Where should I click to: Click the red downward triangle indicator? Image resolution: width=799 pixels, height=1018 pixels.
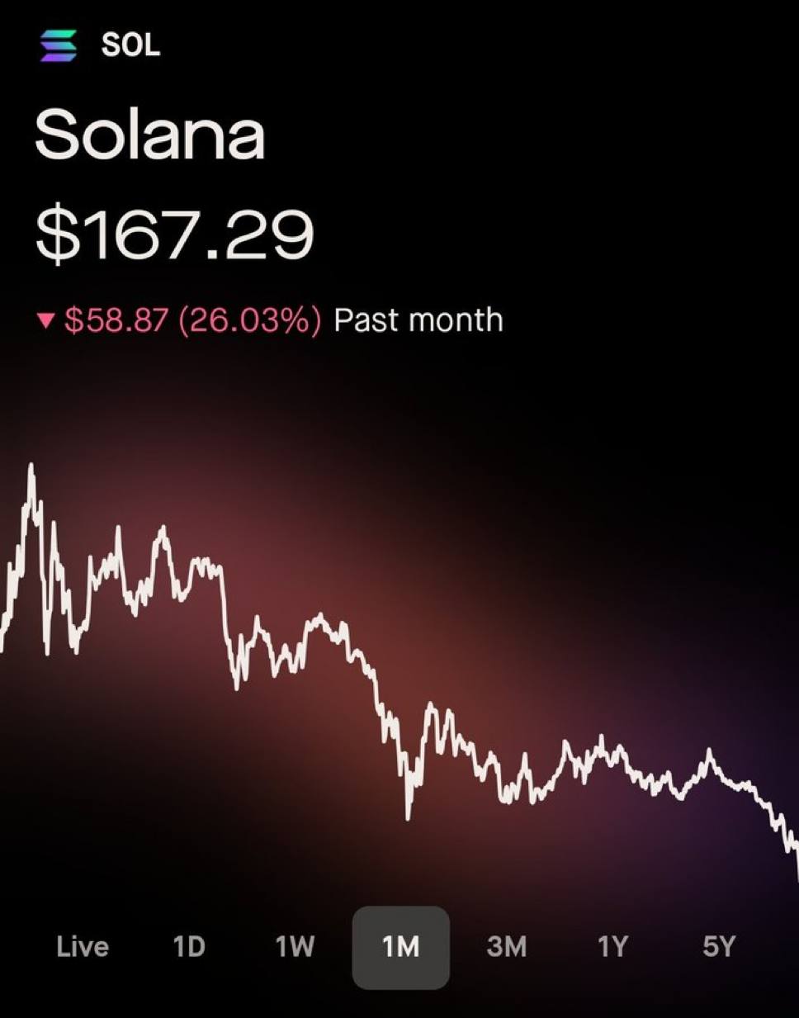point(46,320)
